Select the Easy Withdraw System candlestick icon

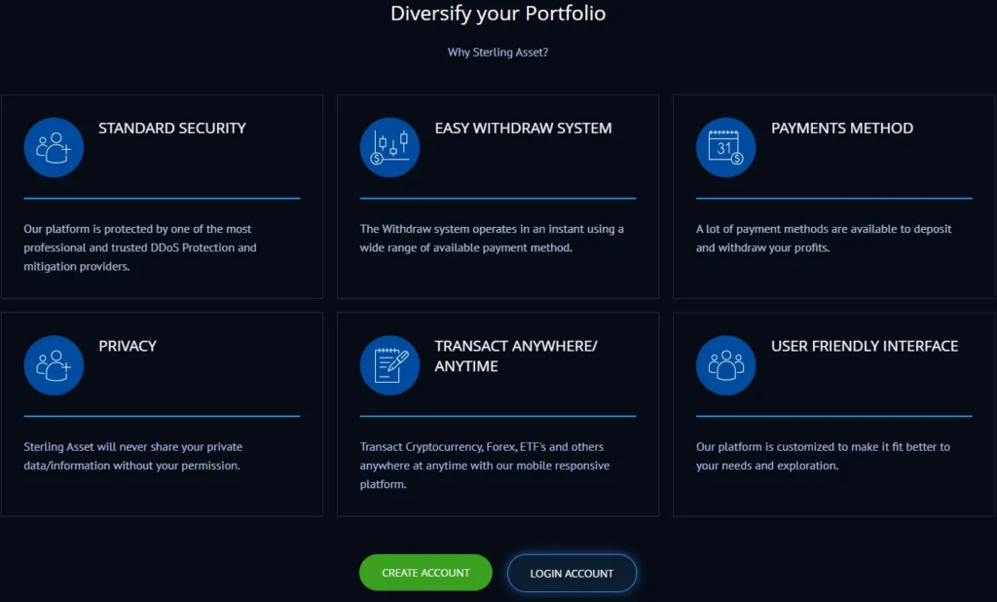click(389, 147)
